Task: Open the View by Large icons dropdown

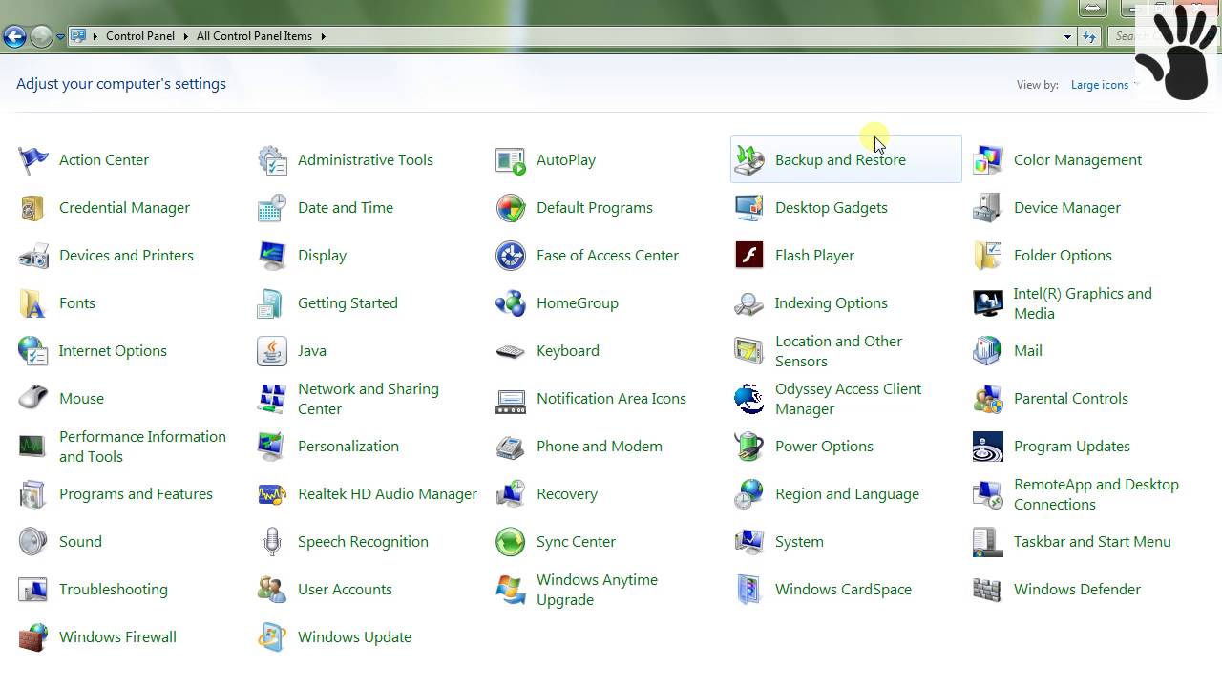Action: tap(1105, 85)
